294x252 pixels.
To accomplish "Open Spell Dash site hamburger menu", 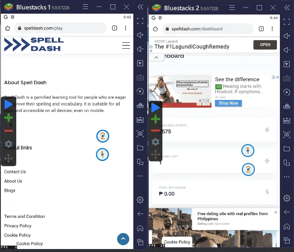I will point(126,45).
